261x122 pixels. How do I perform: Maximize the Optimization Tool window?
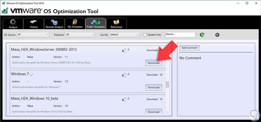click(247, 3)
